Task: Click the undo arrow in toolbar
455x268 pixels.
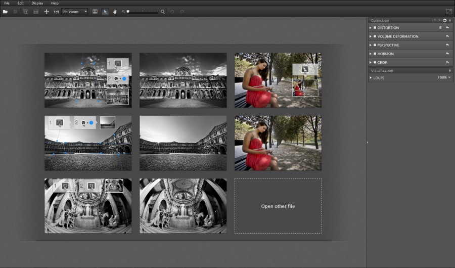Action: [x=172, y=12]
